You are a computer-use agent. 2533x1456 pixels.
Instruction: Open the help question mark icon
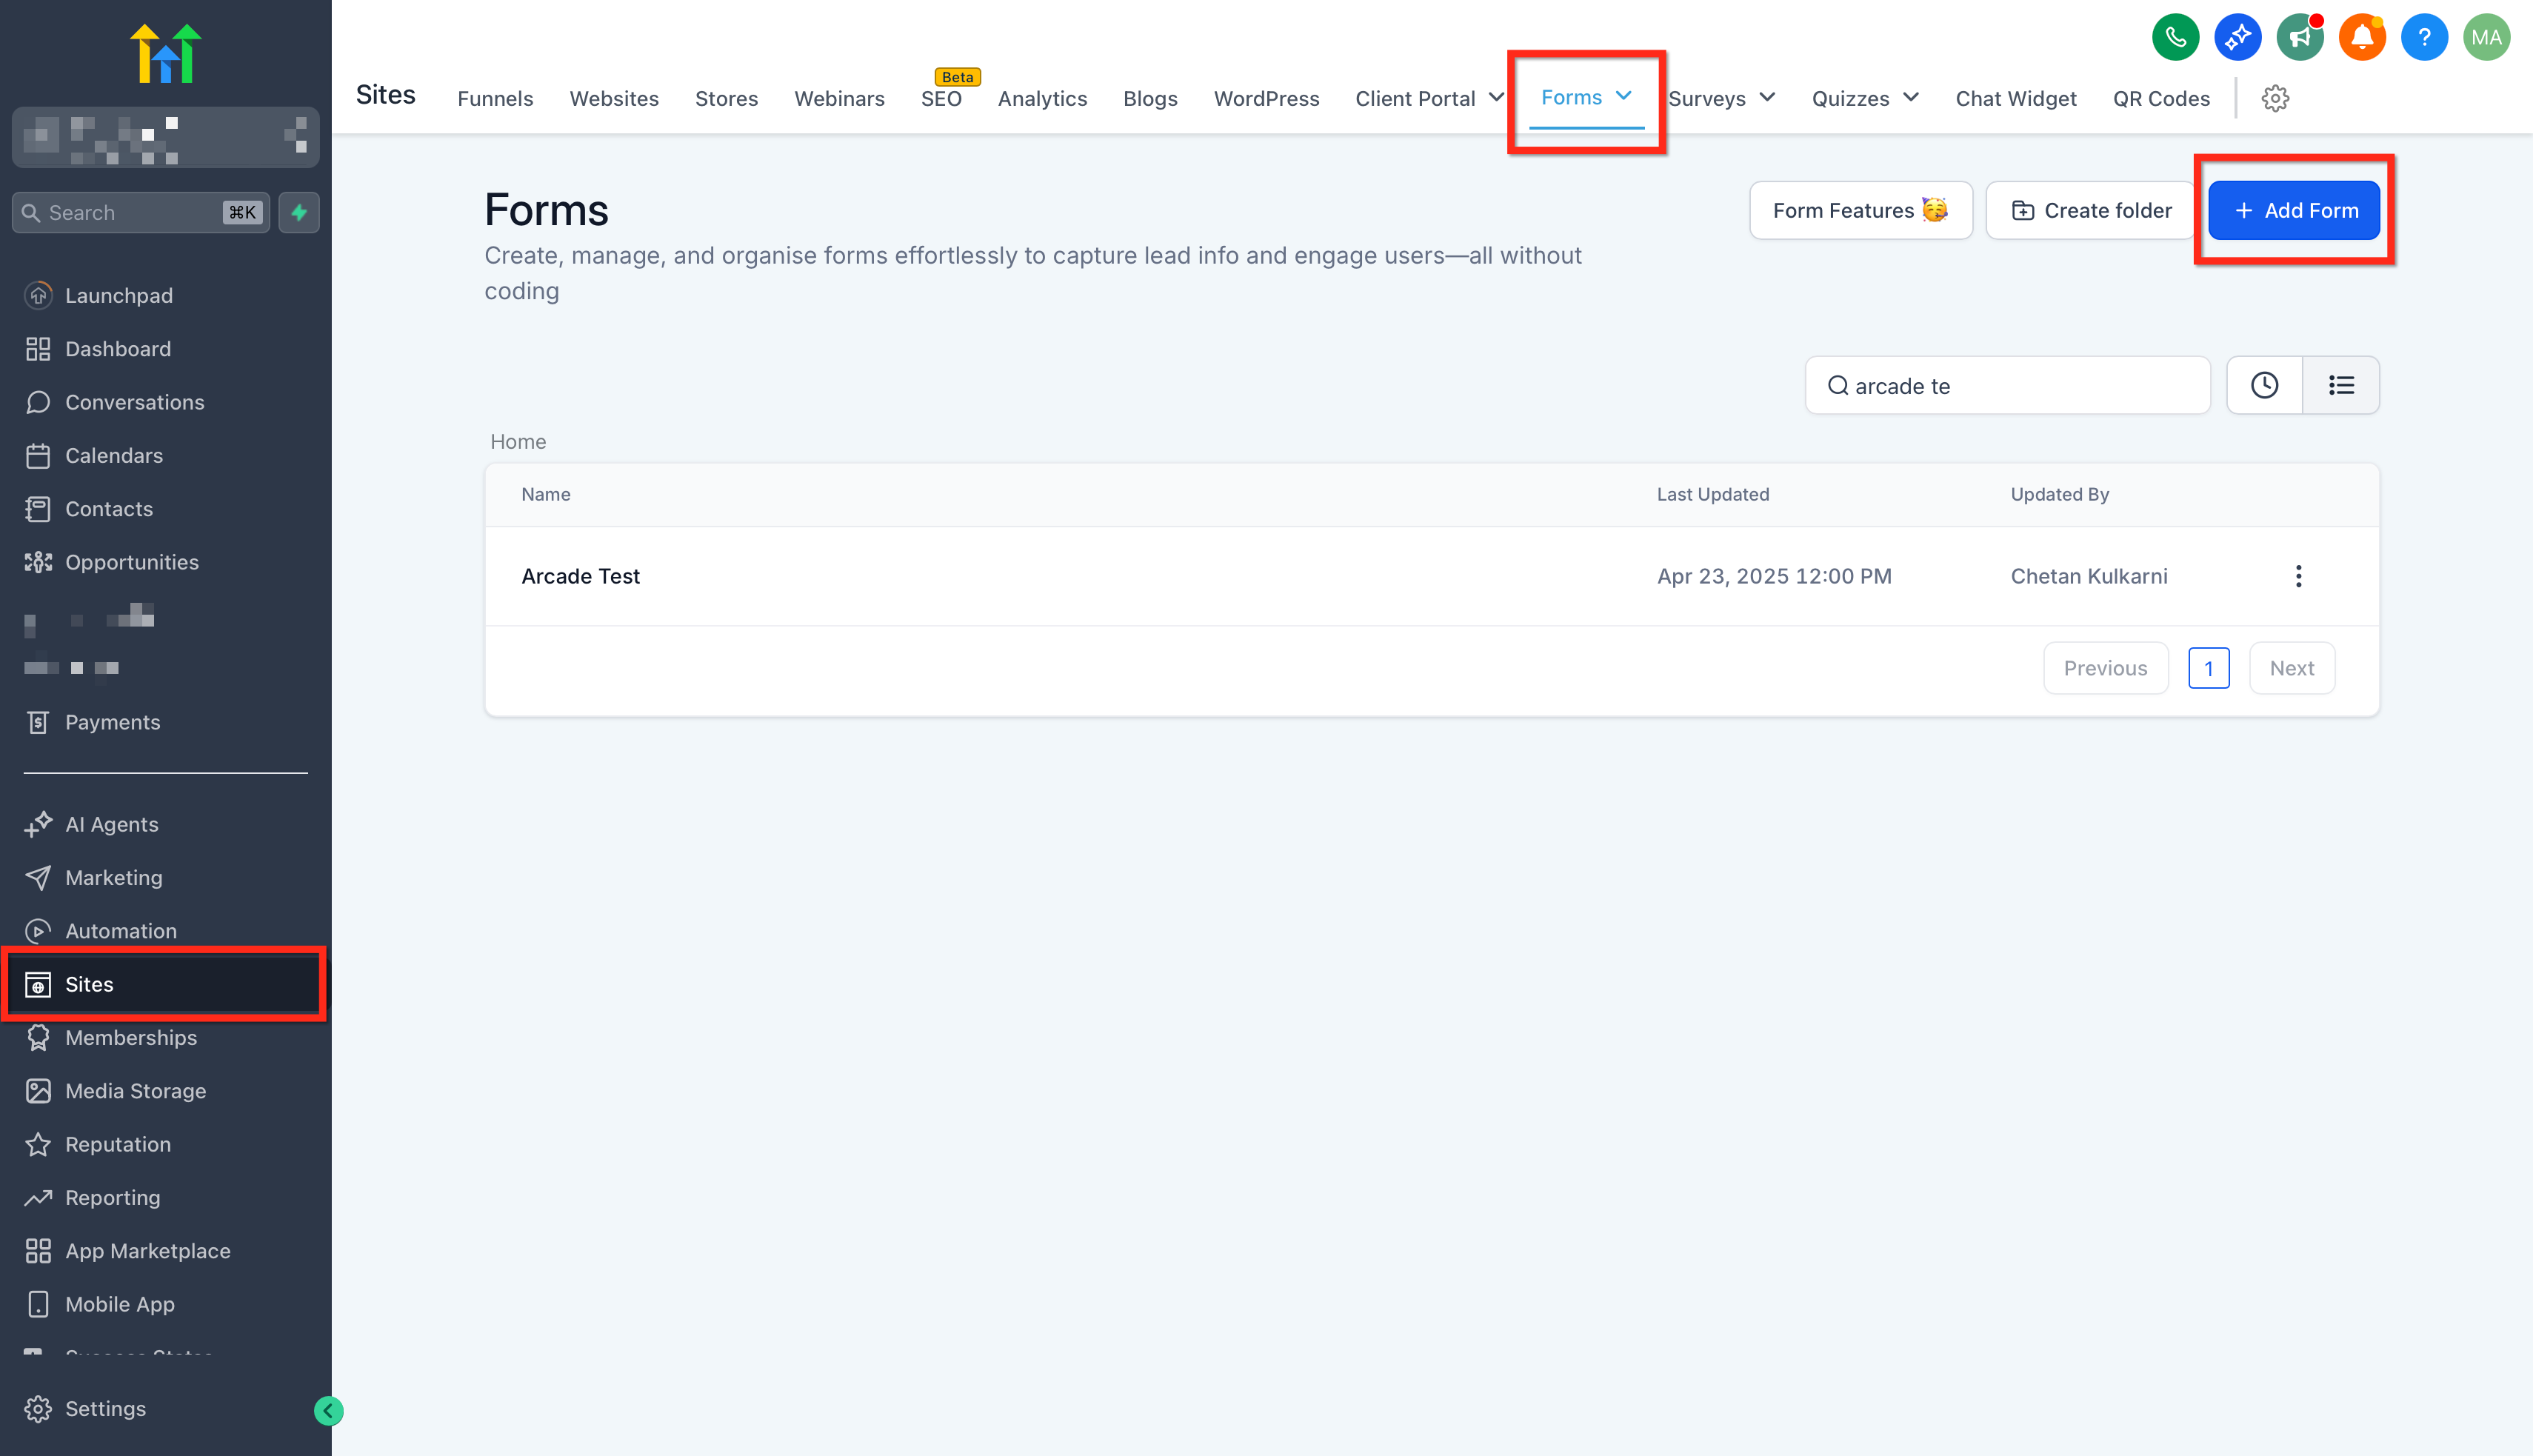2424,38
